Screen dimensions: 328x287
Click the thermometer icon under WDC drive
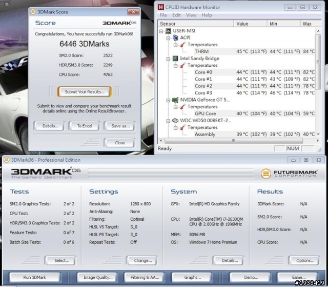pyautogui.click(x=182, y=127)
